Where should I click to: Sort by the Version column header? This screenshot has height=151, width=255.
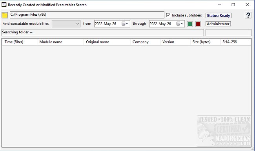tap(175, 42)
